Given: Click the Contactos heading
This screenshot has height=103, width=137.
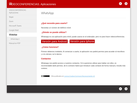Looking at the screenshot, I should click(46, 58).
